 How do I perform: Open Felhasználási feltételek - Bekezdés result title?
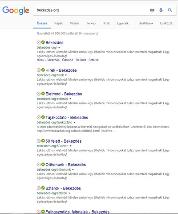(77, 212)
